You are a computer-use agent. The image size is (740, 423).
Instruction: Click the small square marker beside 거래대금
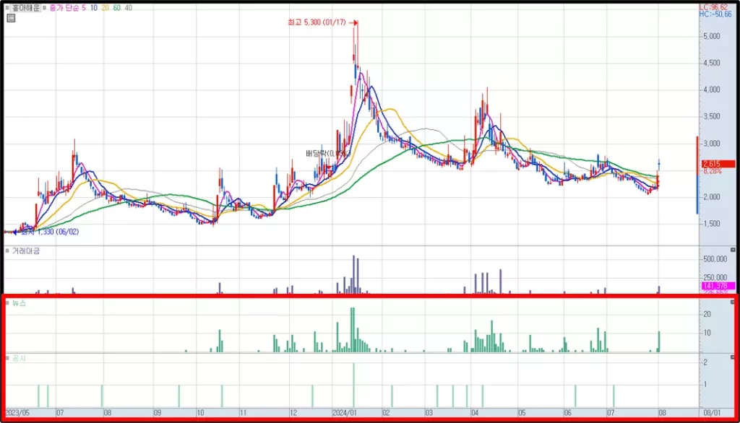[7, 251]
